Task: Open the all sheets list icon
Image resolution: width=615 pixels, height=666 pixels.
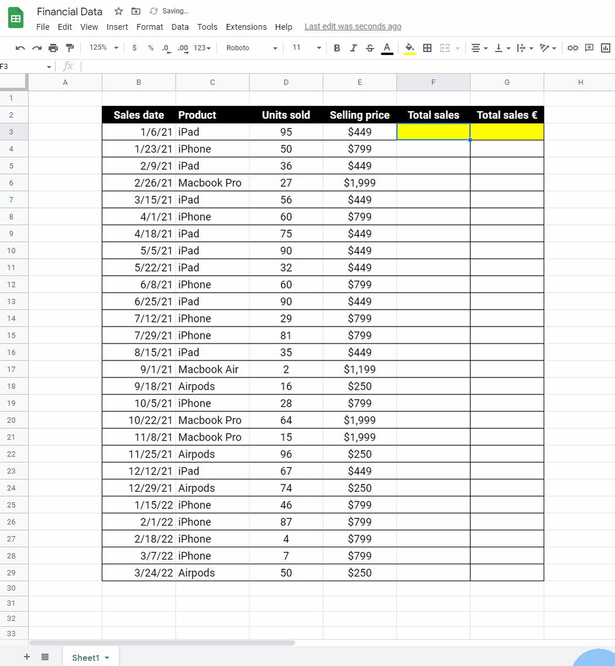Action: [45, 657]
